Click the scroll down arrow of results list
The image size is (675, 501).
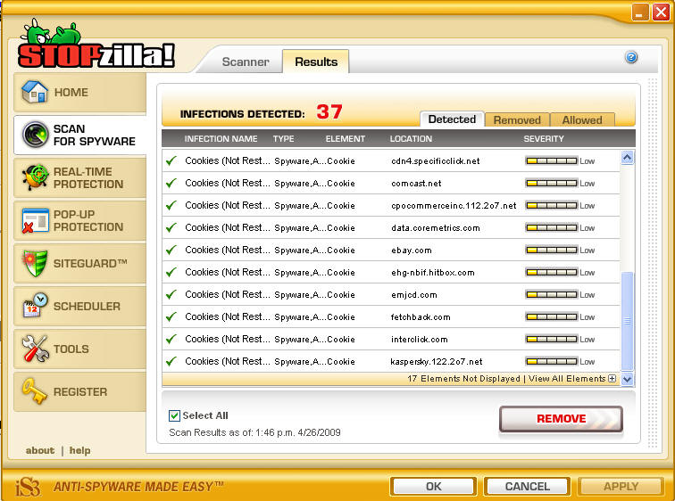coord(627,379)
